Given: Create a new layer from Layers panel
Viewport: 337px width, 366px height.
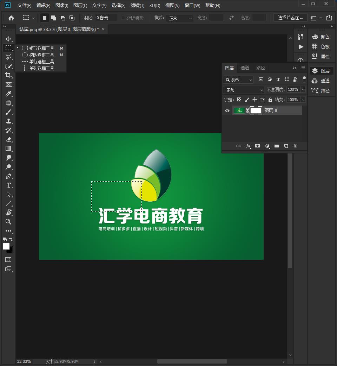Looking at the screenshot, I should (286, 146).
